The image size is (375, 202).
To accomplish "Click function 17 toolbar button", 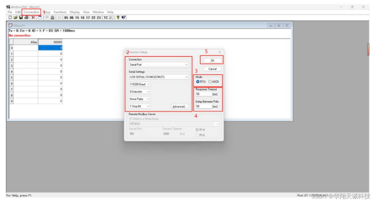I will click(x=88, y=18).
